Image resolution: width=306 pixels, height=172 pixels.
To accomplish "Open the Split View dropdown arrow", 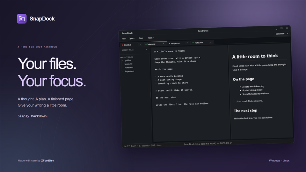I will tap(287, 33).
